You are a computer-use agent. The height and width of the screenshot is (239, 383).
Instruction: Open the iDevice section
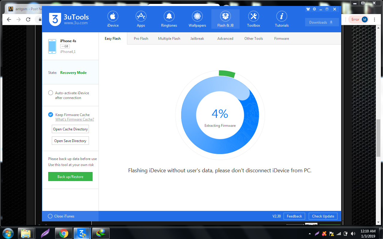[113, 19]
